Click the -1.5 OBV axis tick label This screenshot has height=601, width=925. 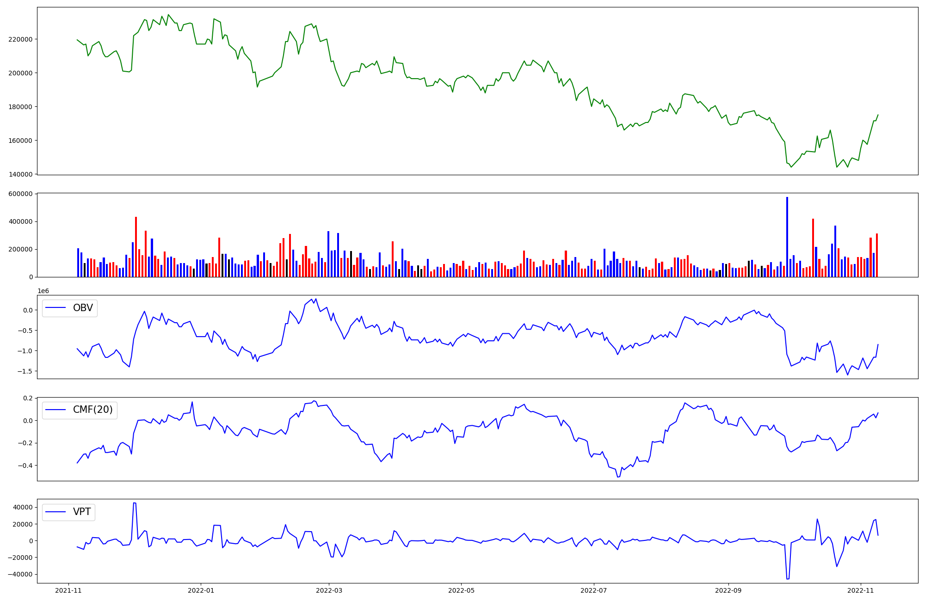25,371
